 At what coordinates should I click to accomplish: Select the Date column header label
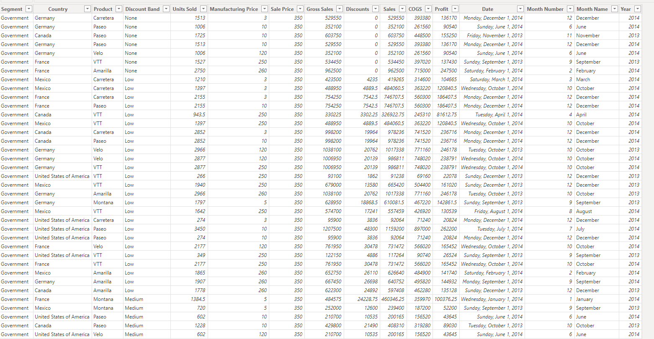[487, 9]
